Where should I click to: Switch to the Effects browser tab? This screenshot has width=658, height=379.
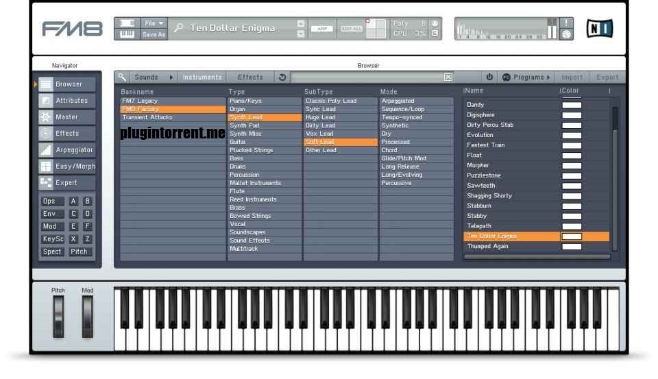(250, 77)
